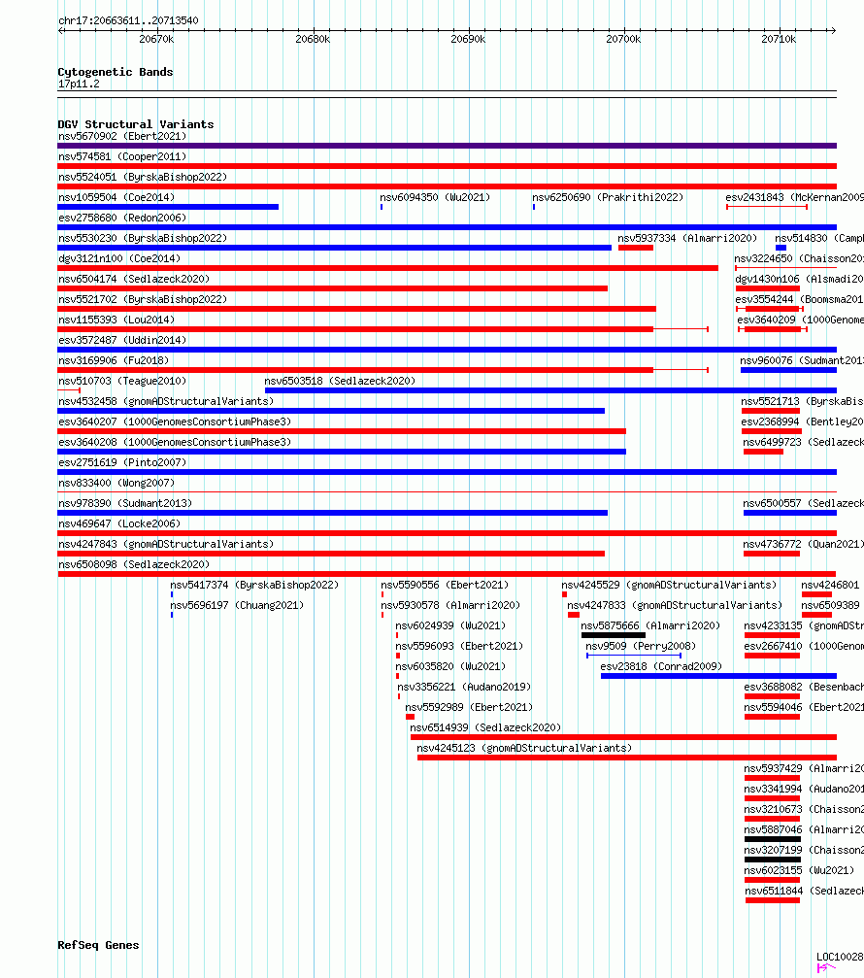Open dgv3121n100 (Coe2014) label
Viewport: 864px width, 978px height.
[x=119, y=258]
